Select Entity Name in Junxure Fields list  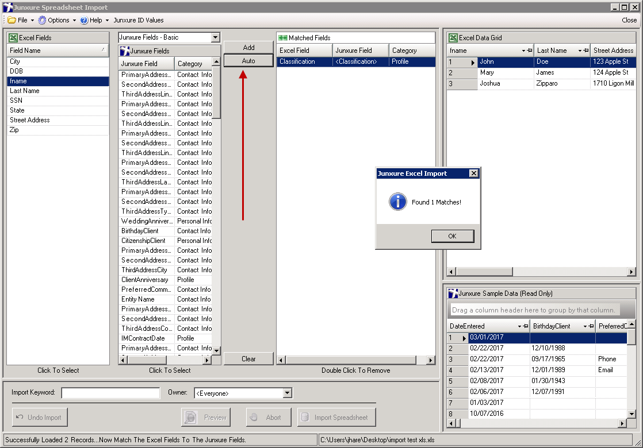(x=166, y=299)
